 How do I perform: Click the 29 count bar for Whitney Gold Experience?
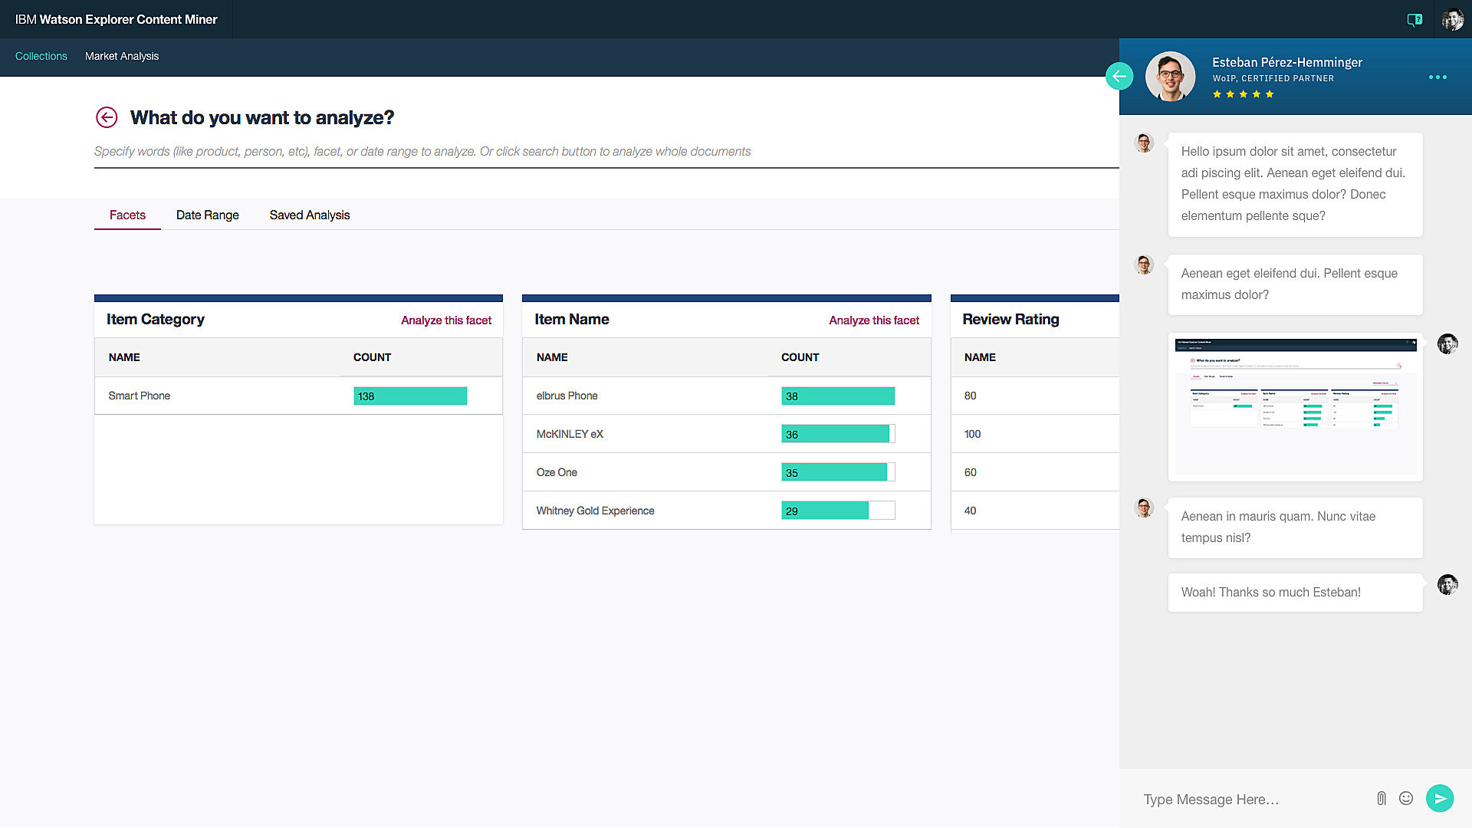838,511
